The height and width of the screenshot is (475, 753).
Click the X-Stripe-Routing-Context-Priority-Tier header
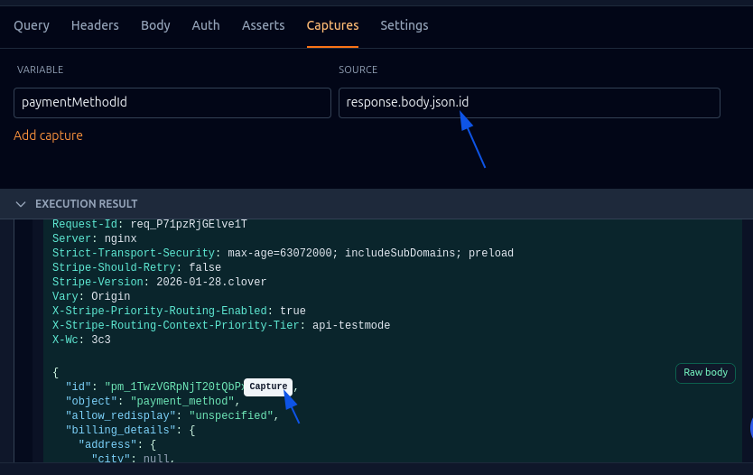(x=176, y=325)
